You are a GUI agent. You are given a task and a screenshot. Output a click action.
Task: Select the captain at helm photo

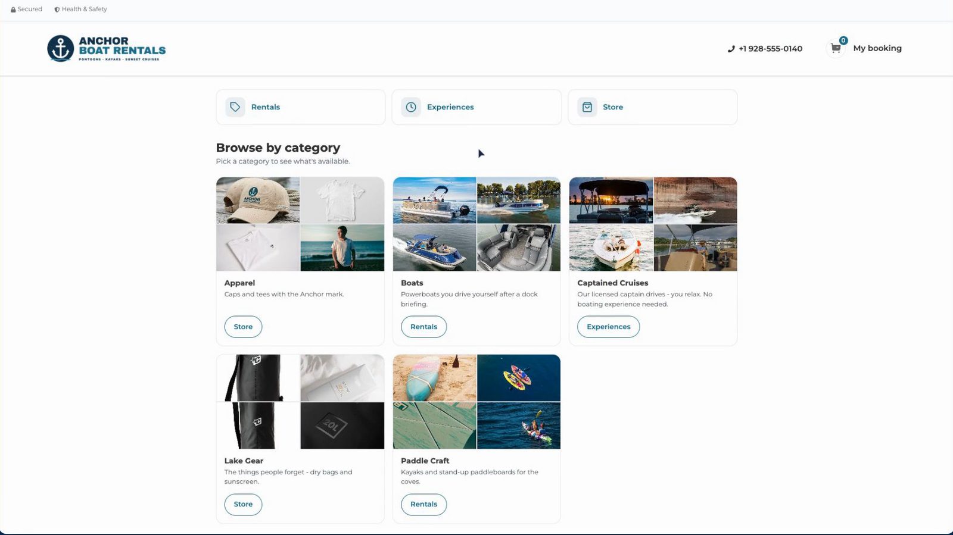[696, 248]
